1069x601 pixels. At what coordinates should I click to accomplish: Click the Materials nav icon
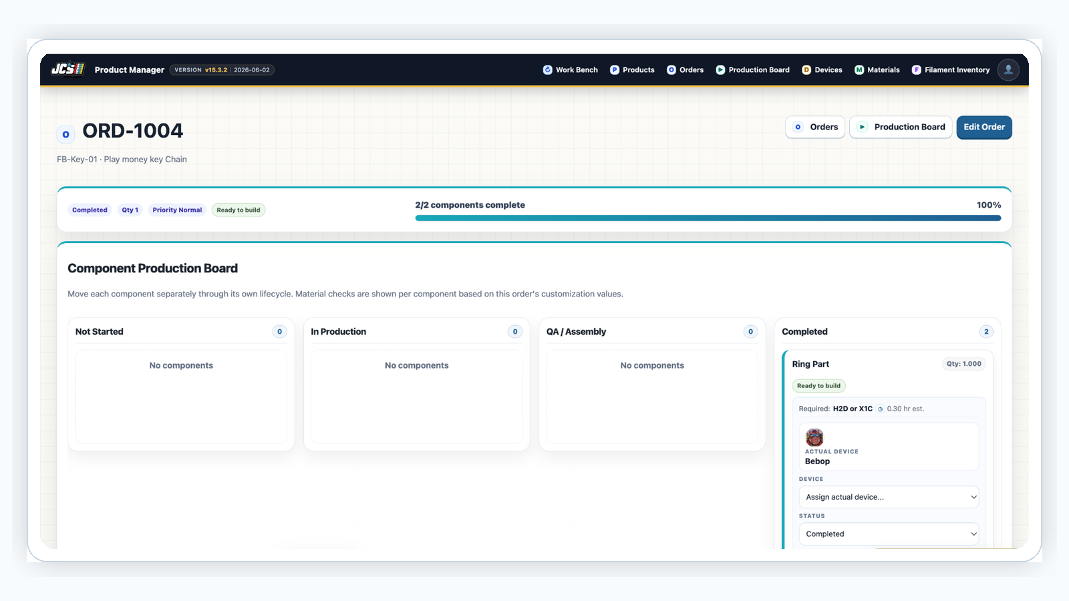click(859, 69)
